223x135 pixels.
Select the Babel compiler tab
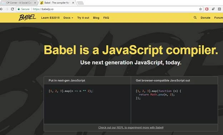[x=56, y=3]
